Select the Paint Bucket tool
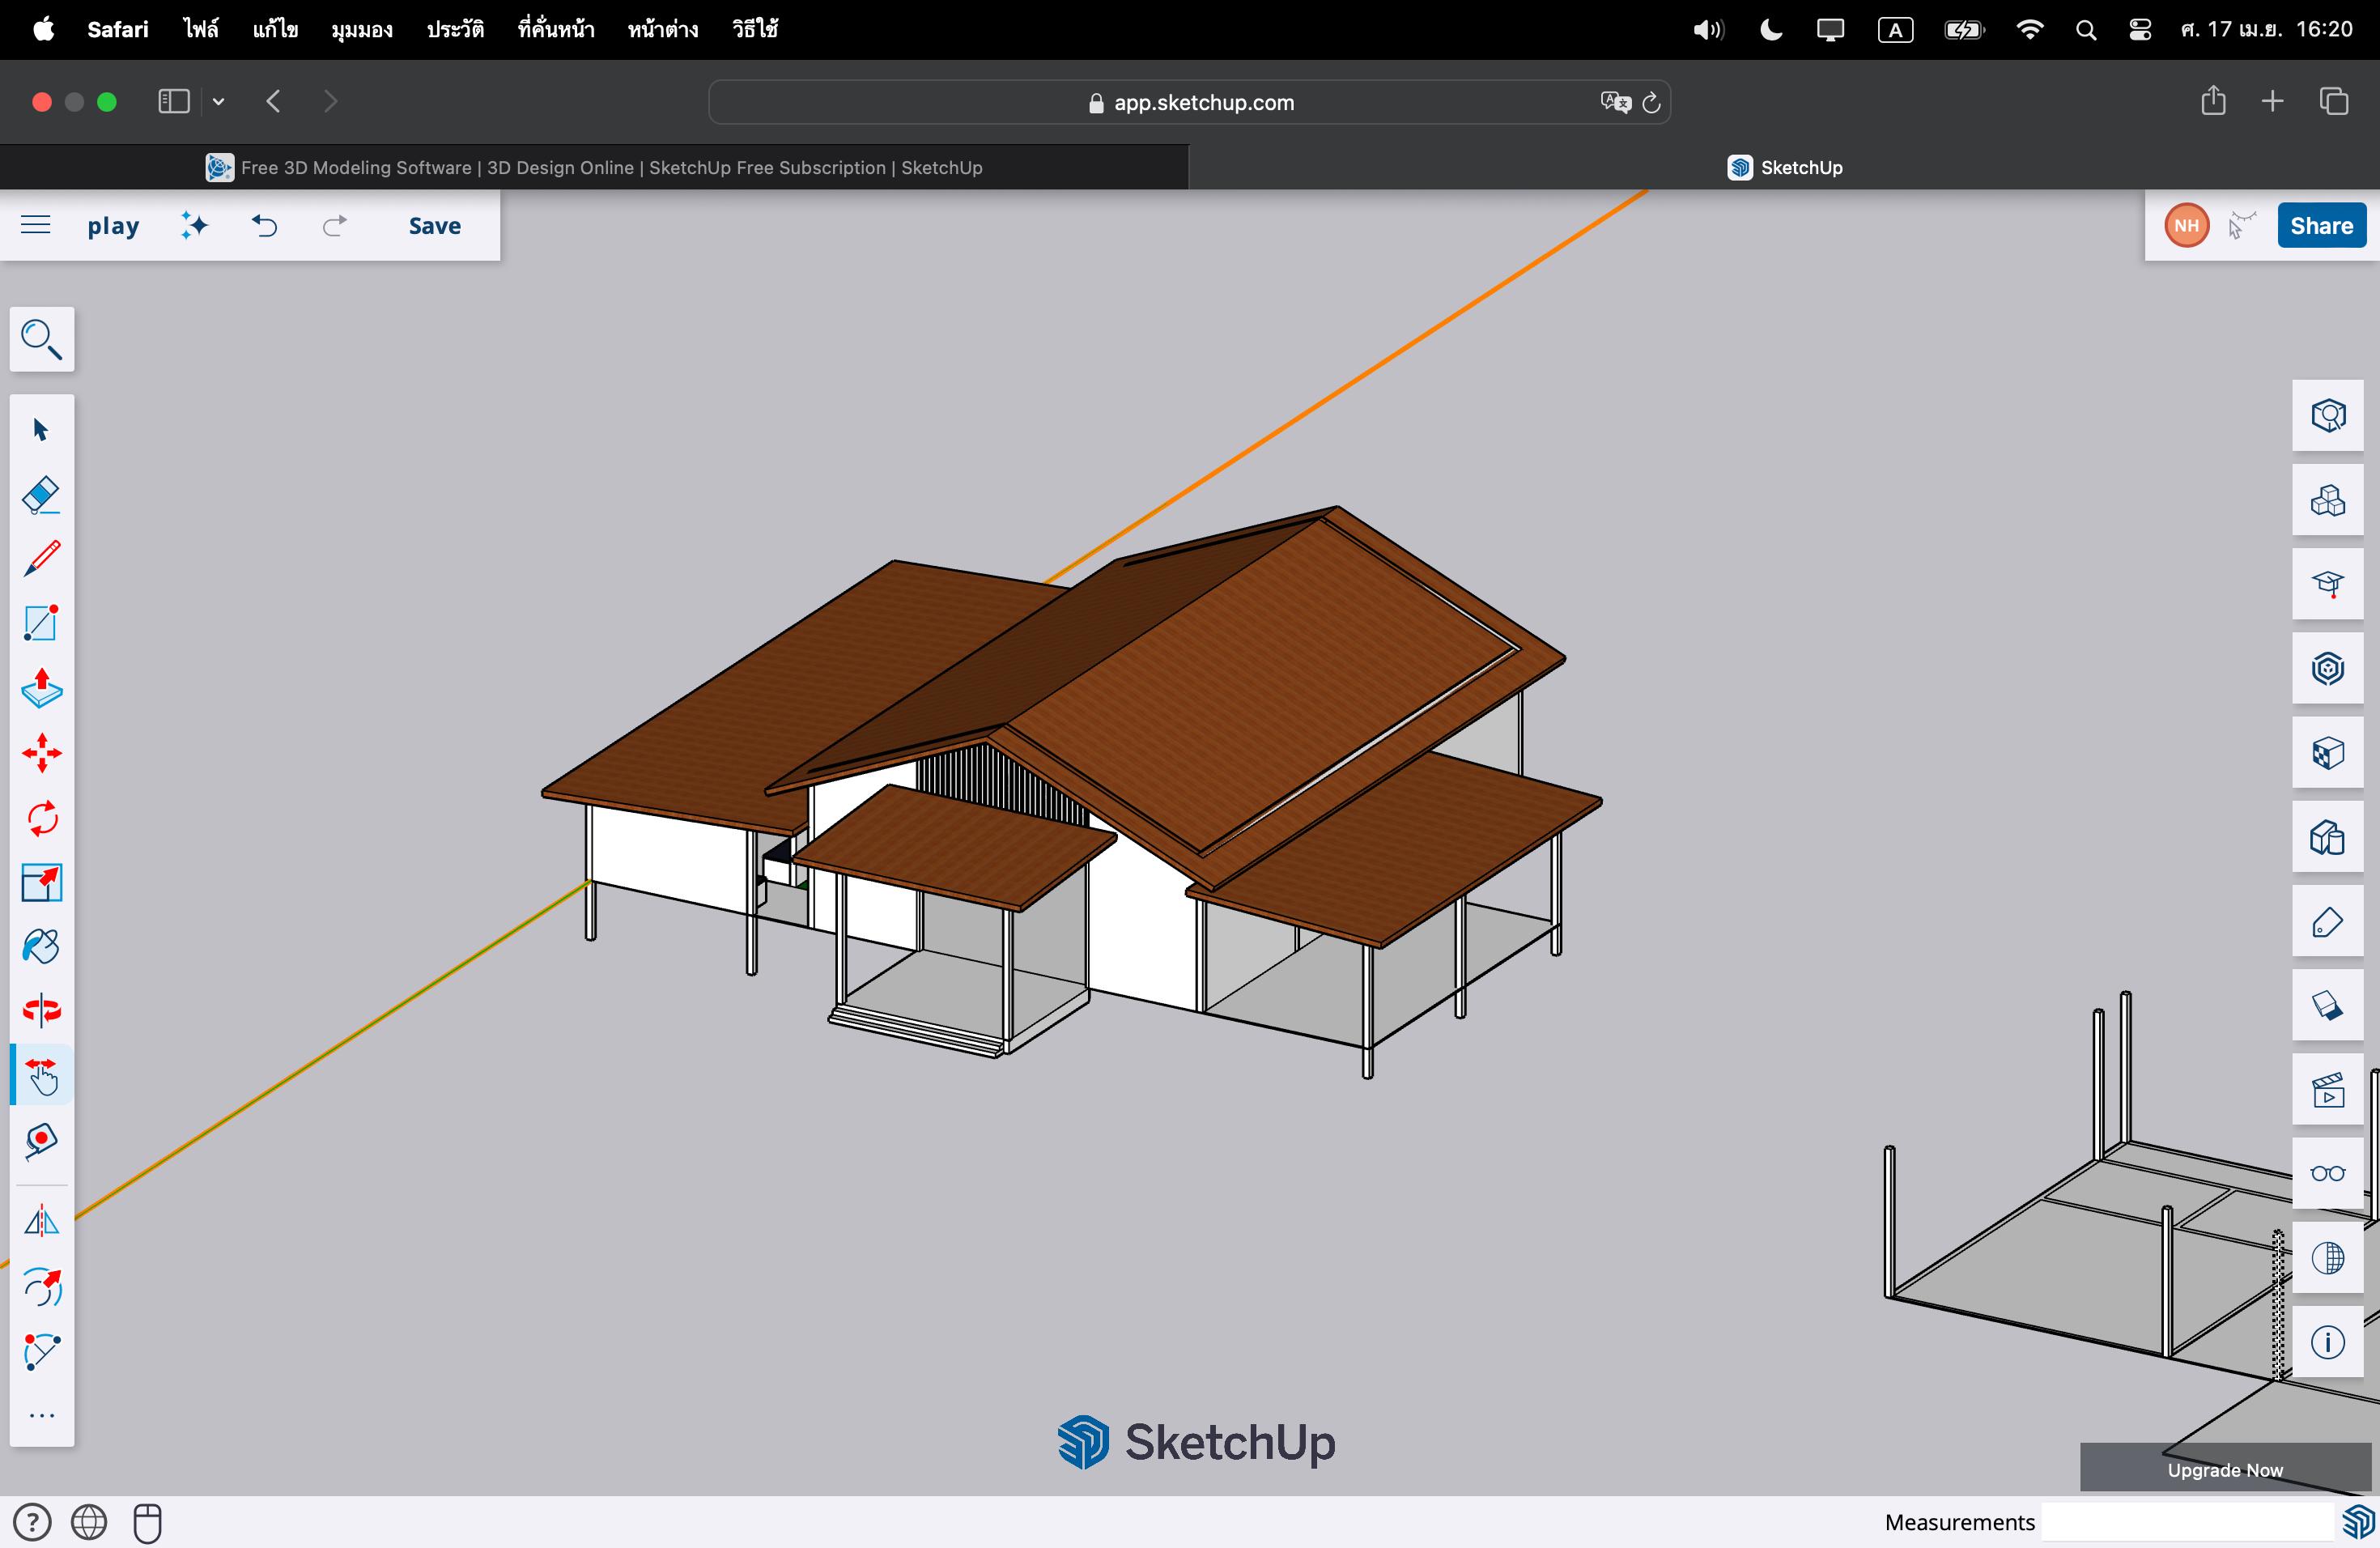Image resolution: width=2380 pixels, height=1548 pixels. click(41, 946)
